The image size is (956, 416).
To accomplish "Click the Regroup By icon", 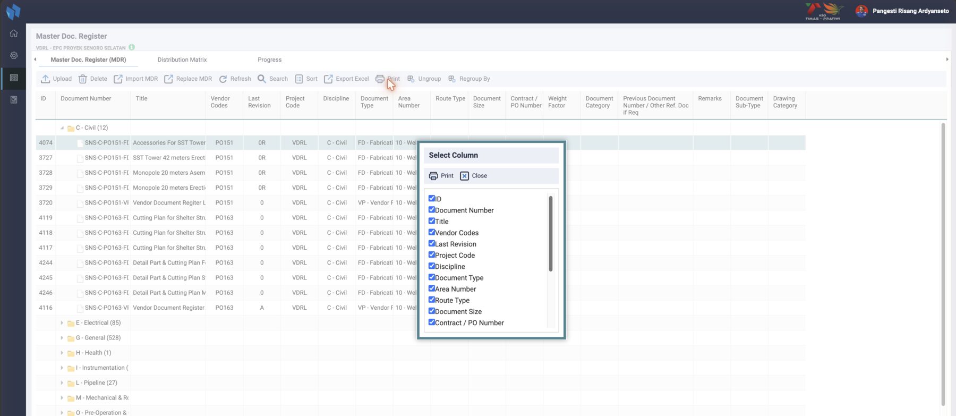I will click(x=452, y=79).
